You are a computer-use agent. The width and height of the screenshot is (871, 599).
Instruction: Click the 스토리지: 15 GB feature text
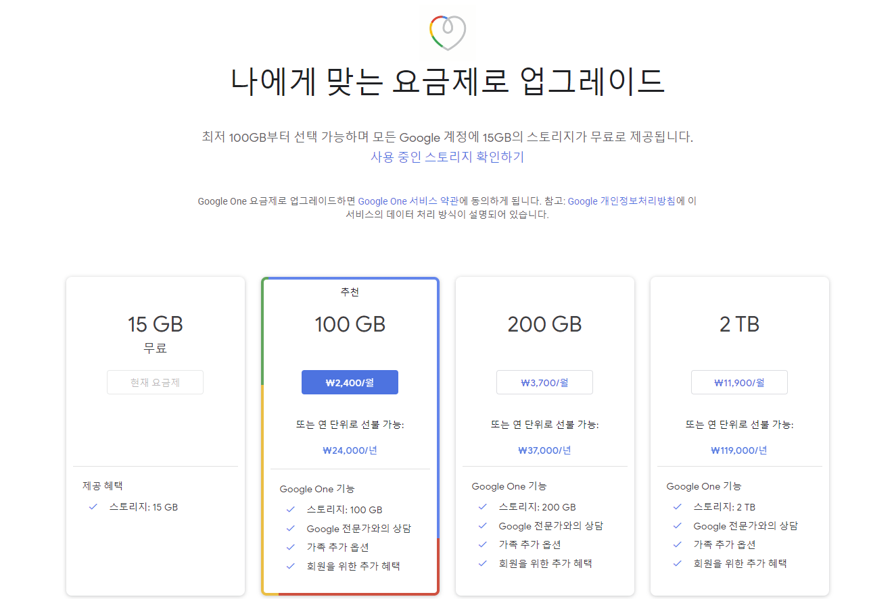143,506
